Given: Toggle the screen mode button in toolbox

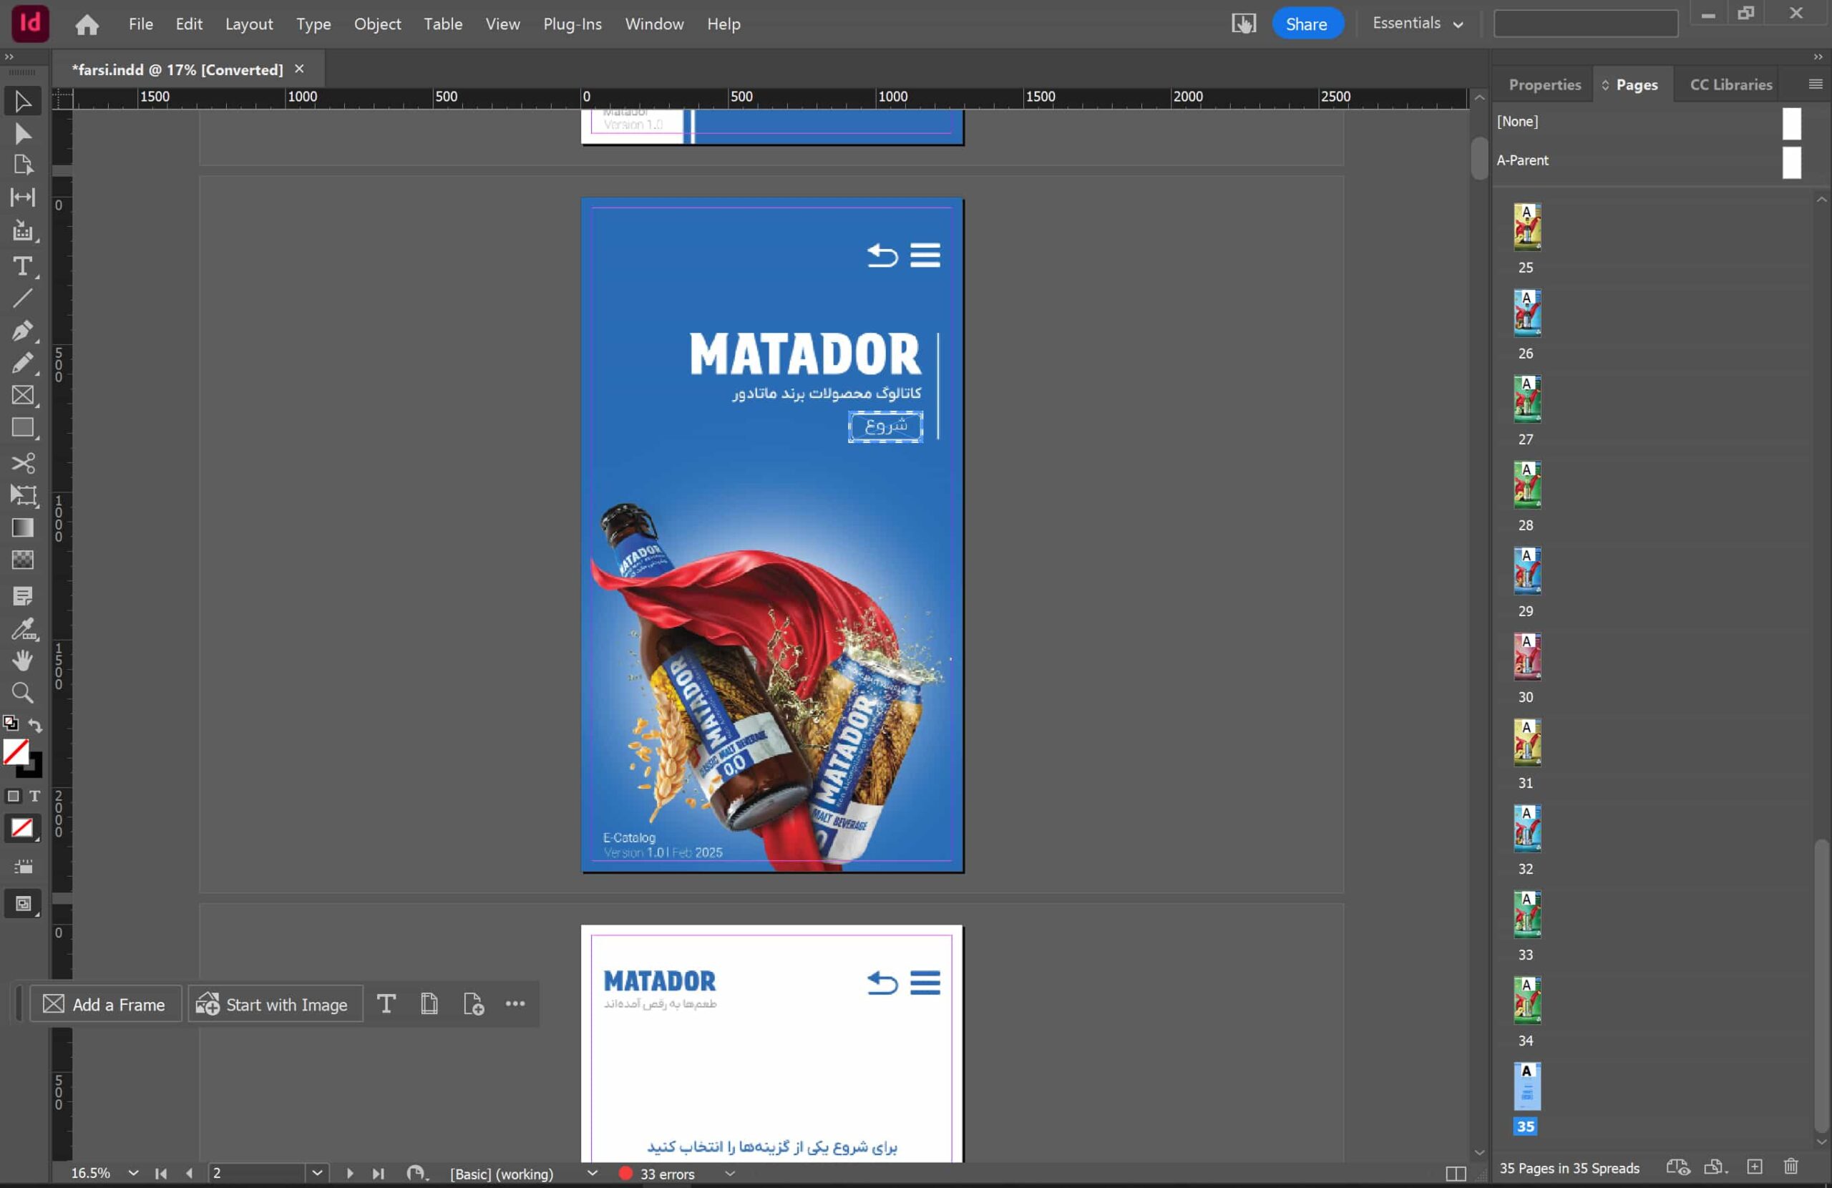Looking at the screenshot, I should click(x=23, y=904).
